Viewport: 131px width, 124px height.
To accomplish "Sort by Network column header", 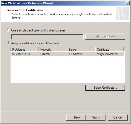I will click(53, 49).
